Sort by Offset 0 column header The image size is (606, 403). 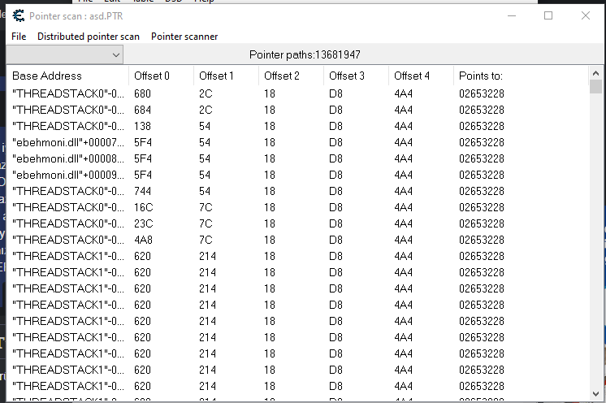pyautogui.click(x=161, y=76)
